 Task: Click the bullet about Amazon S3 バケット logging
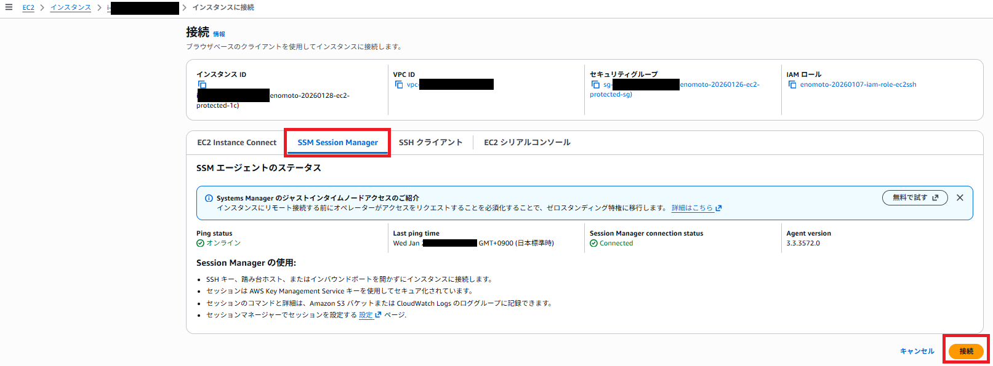[x=379, y=303]
